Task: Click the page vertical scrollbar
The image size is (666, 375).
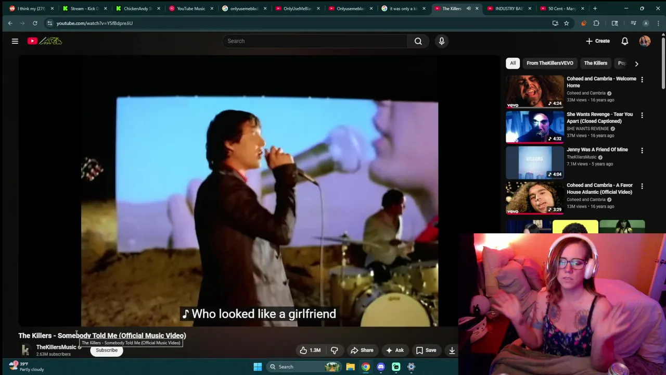Action: click(x=663, y=63)
